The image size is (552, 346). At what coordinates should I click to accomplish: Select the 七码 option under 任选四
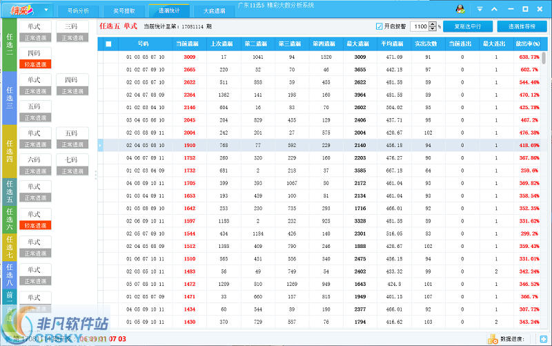(71, 165)
